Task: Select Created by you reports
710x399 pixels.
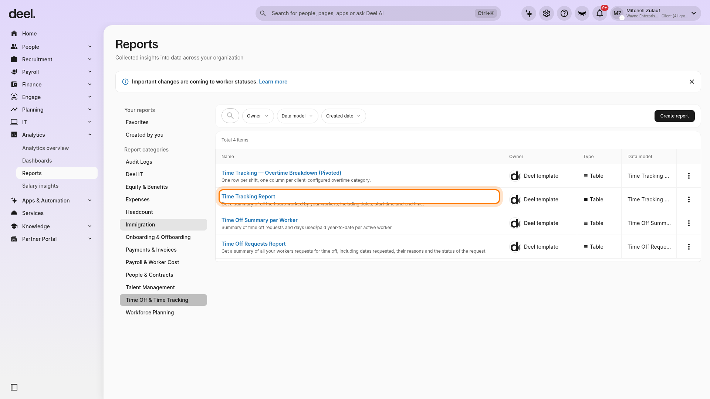Action: coord(163,135)
